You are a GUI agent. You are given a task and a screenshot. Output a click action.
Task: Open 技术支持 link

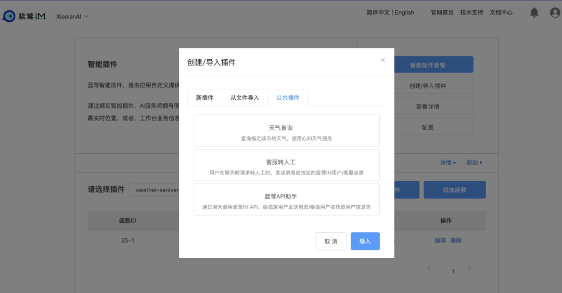[471, 12]
